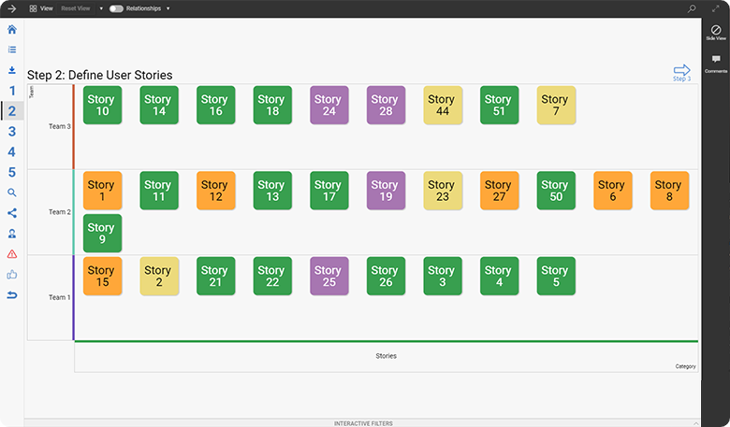The width and height of the screenshot is (730, 427).
Task: Click the View button in top bar
Action: (x=41, y=8)
